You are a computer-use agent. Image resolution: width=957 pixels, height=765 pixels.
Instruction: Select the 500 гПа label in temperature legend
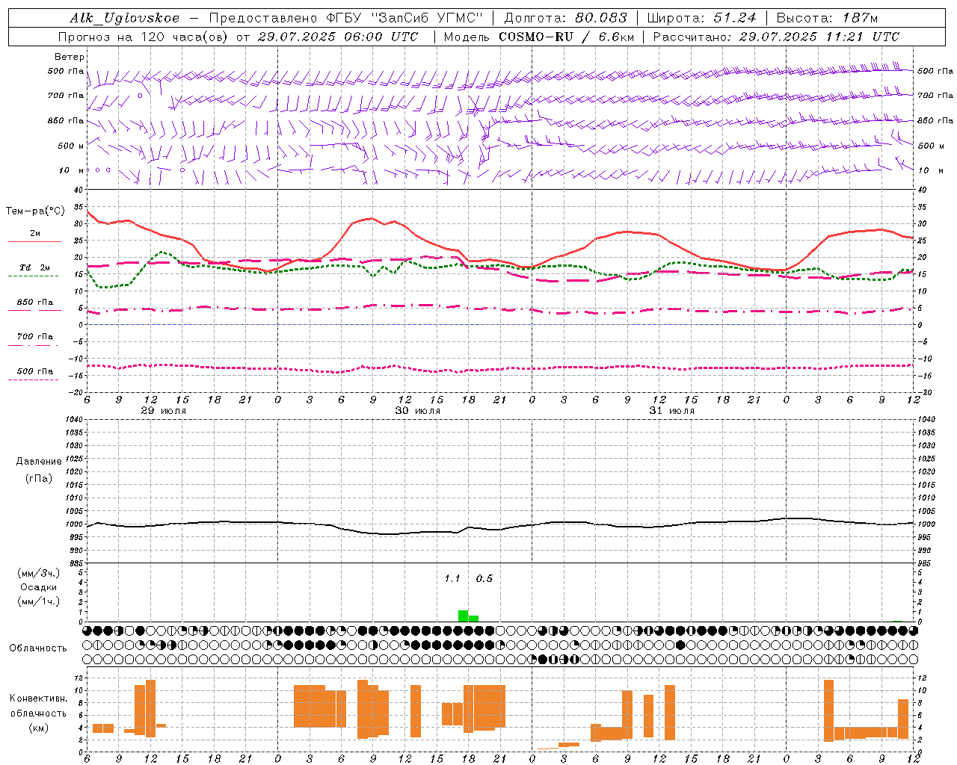click(34, 371)
